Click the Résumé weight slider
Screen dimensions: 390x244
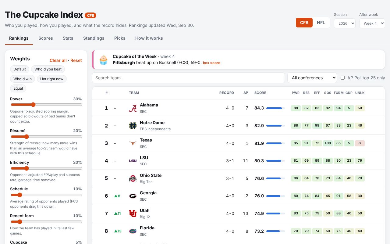[x=46, y=137]
